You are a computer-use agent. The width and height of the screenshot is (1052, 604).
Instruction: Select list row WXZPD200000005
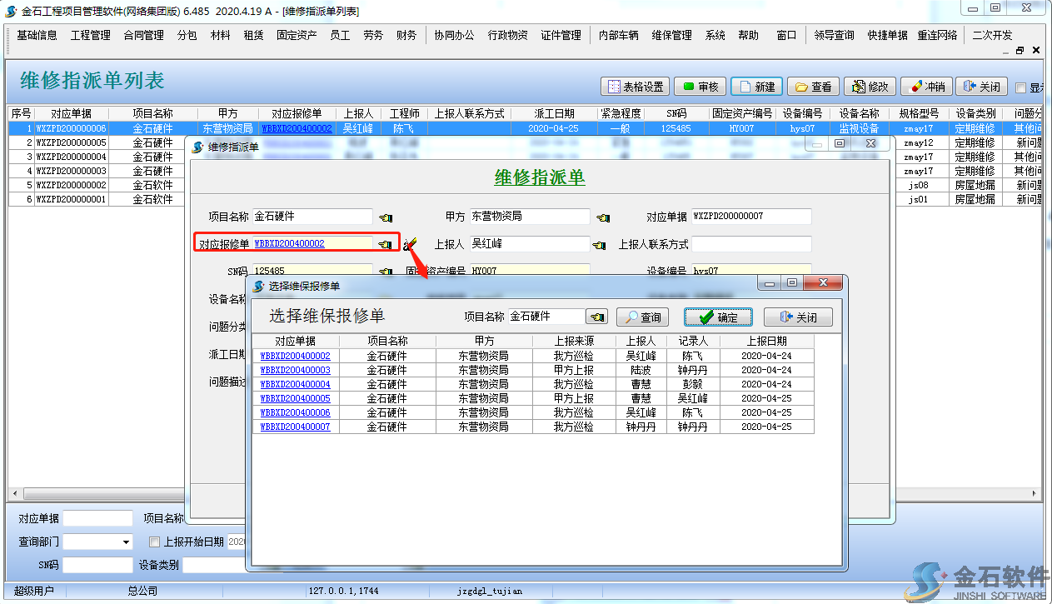click(x=71, y=143)
